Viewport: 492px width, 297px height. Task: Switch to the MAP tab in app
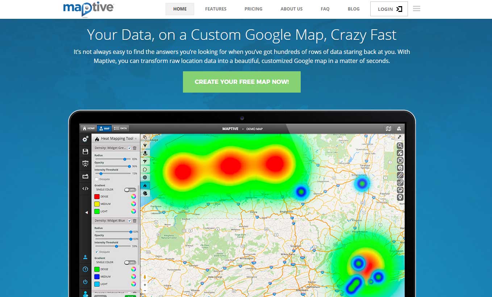pyautogui.click(x=104, y=128)
